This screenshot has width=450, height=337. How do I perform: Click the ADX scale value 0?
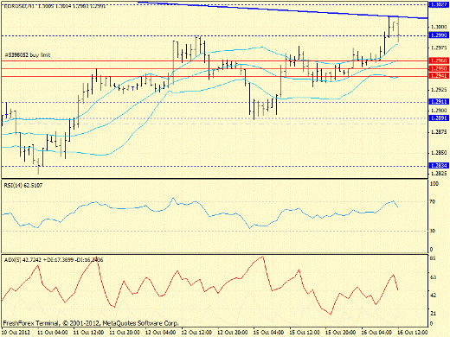(431, 323)
